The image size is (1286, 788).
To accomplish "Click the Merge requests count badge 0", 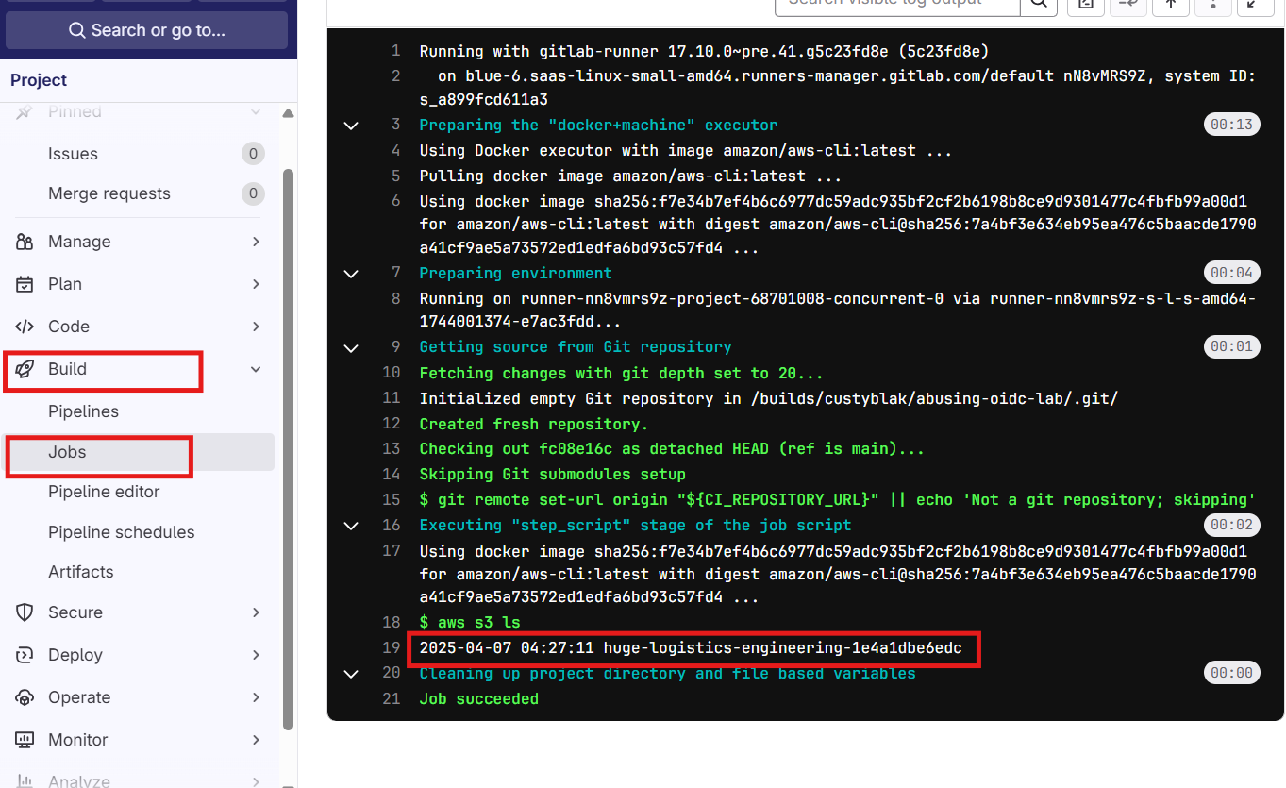I will coord(252,194).
